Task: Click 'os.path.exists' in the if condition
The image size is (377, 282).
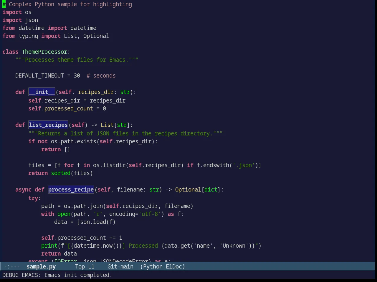Action: [73, 141]
